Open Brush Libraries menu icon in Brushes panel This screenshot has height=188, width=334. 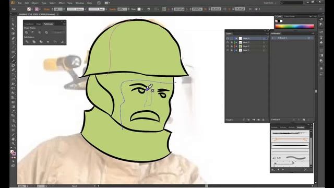coord(273,170)
